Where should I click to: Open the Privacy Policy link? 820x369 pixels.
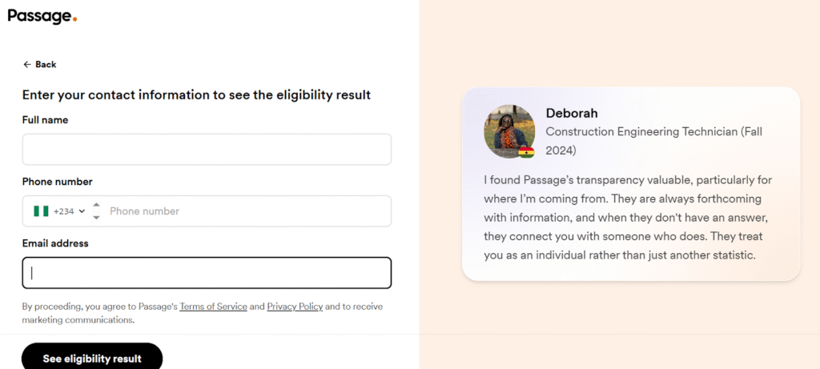[x=295, y=307]
